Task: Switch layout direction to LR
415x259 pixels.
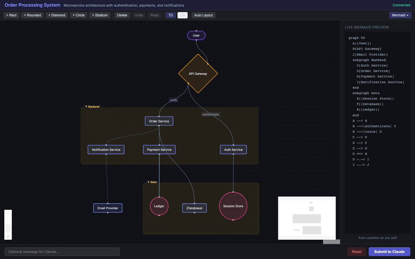Action: click(182, 15)
